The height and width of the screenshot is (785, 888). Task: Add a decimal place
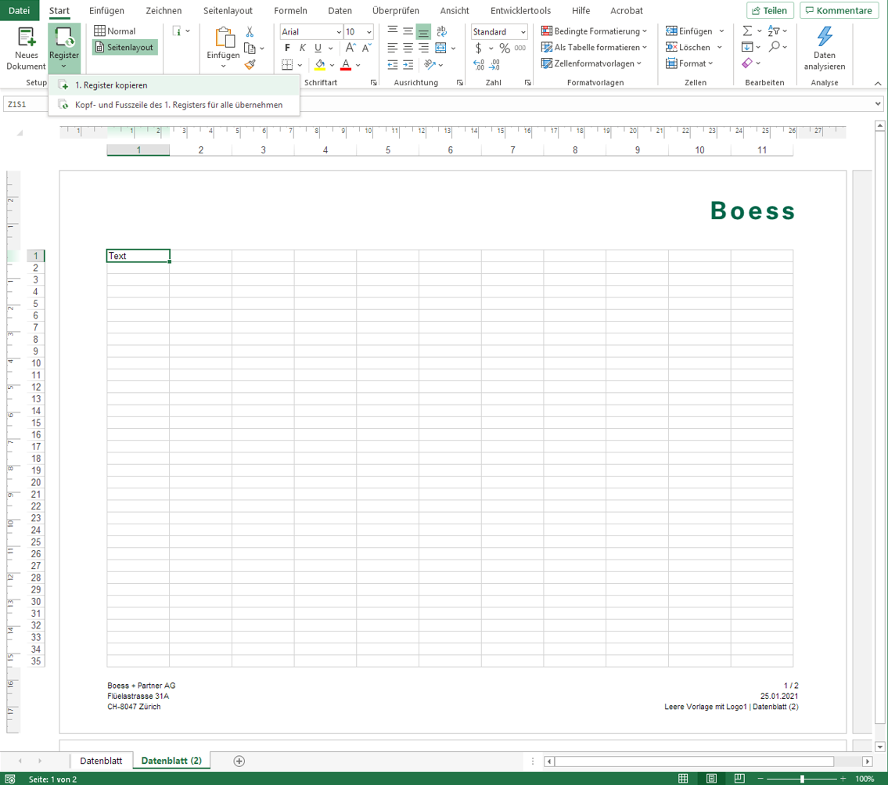click(x=479, y=64)
